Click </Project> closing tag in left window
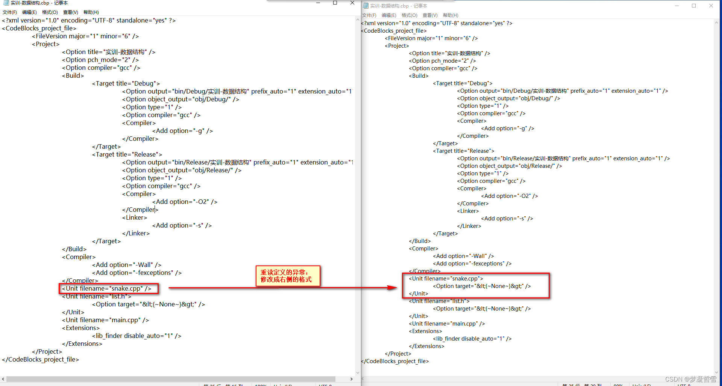Screen dimensions: 722x386 click(47, 351)
